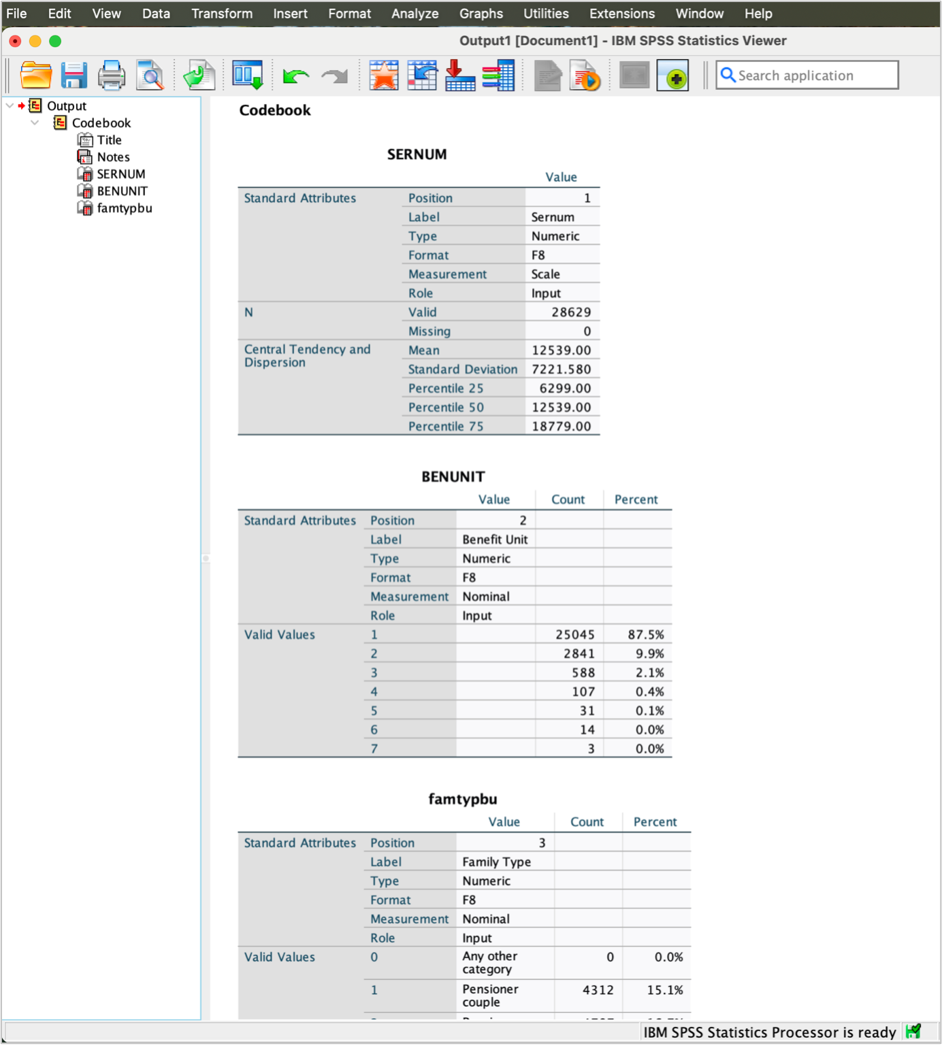The height and width of the screenshot is (1048, 944).
Task: Click the Export output icon with green arrow
Action: pyautogui.click(x=199, y=76)
